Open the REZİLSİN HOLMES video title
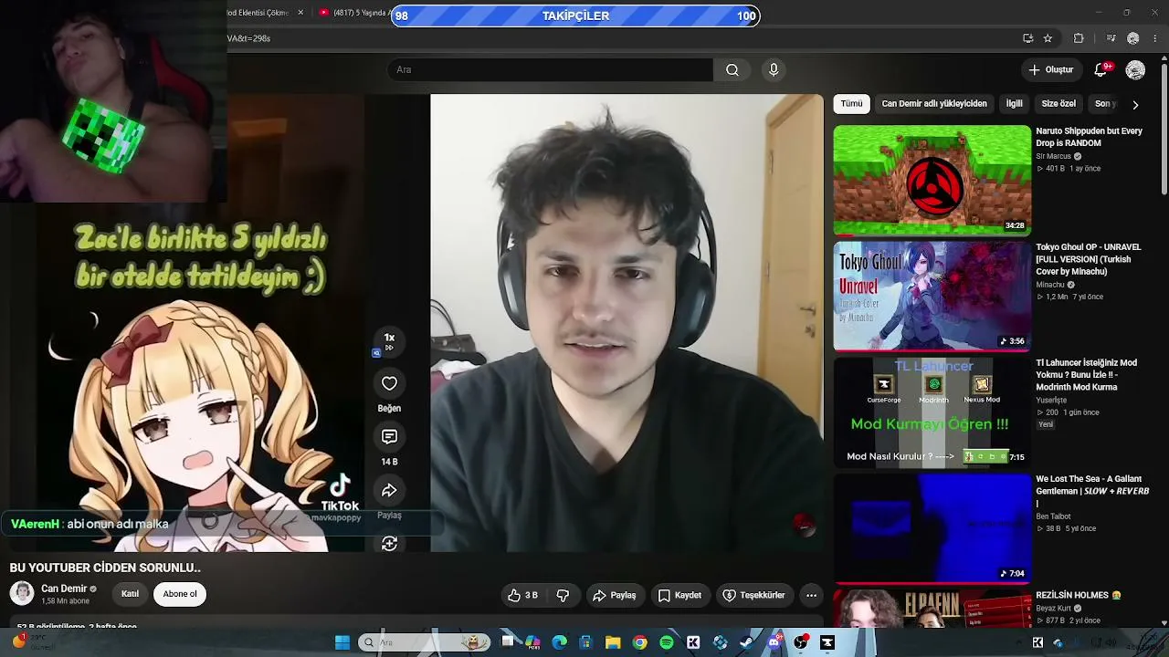 [1079, 595]
